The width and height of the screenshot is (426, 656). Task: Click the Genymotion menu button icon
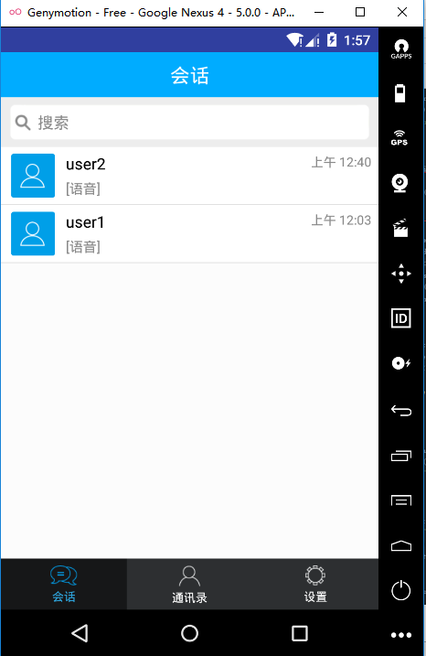pos(401,500)
